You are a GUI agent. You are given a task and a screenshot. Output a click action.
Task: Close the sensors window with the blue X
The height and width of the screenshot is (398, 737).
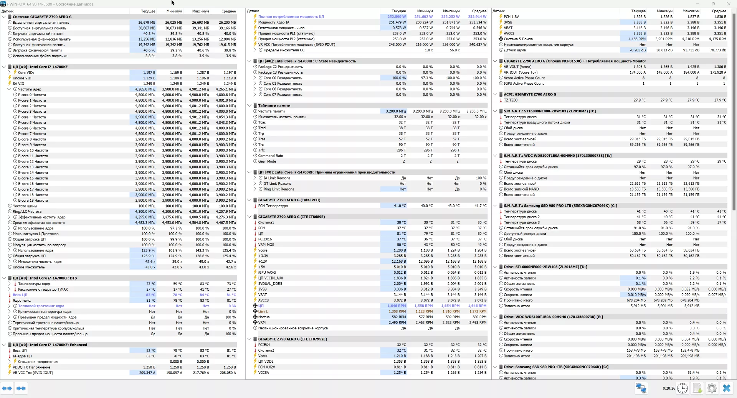click(726, 388)
